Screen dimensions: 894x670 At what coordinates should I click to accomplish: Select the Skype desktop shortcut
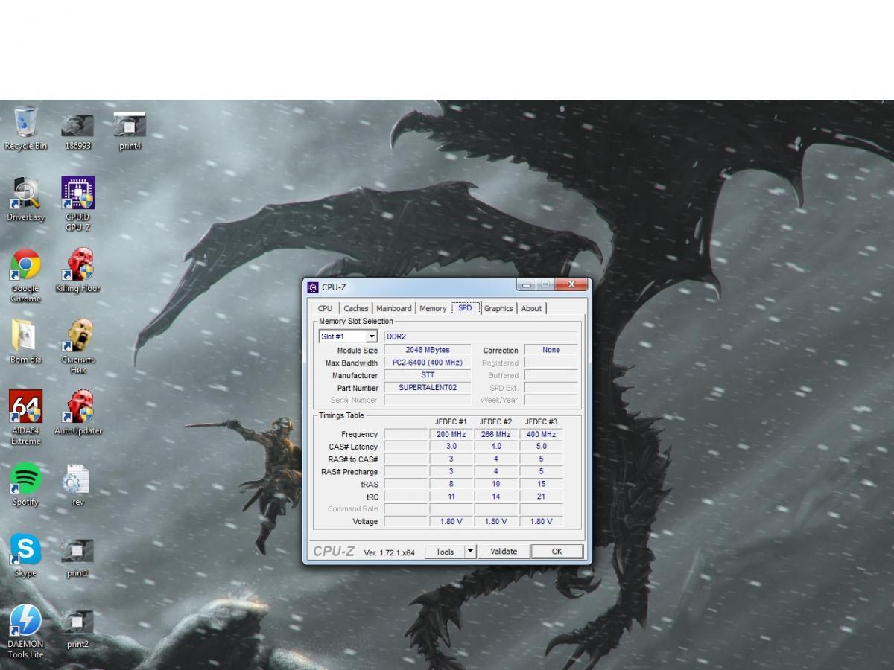pos(25,555)
